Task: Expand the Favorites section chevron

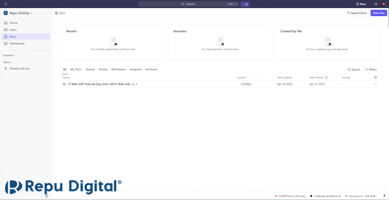Action: pyautogui.click(x=15, y=56)
